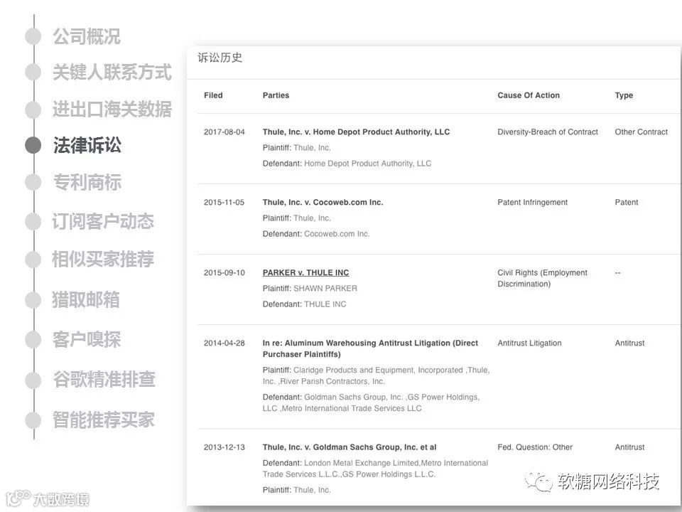
Task: Click the timeline dot beside 公司概况
Action: pyautogui.click(x=33, y=36)
